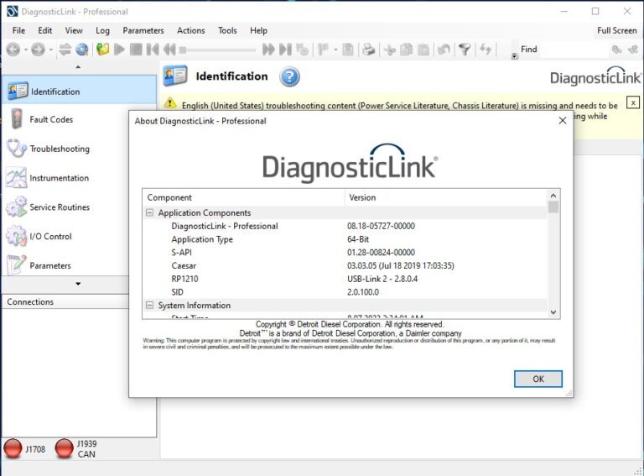Click the J1708 red connection indicator

click(x=13, y=448)
